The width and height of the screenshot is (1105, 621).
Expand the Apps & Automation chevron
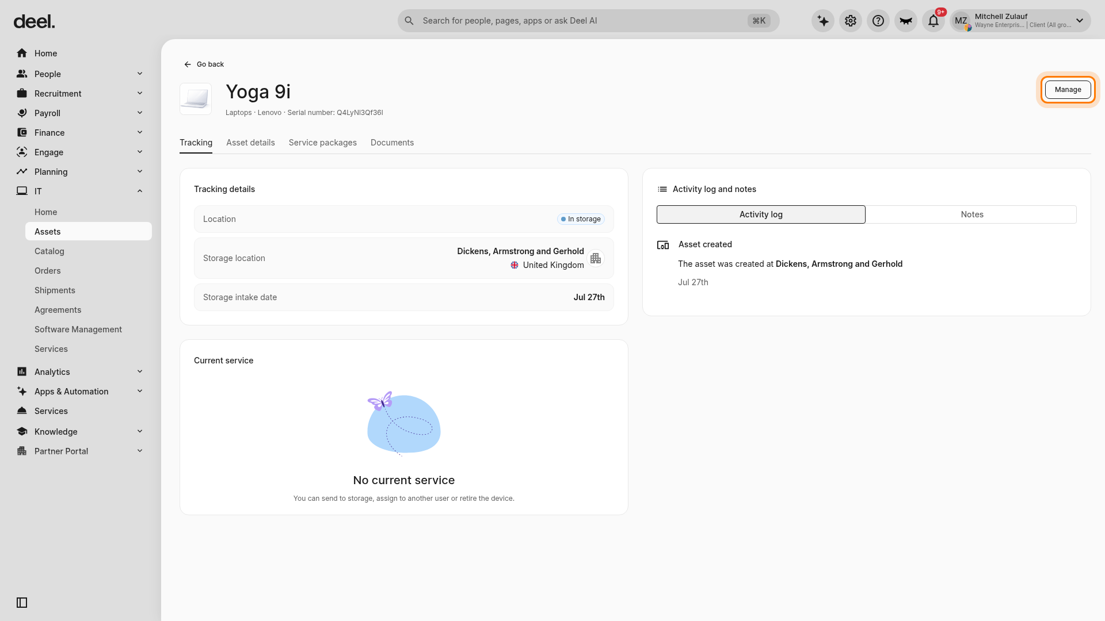click(x=140, y=391)
